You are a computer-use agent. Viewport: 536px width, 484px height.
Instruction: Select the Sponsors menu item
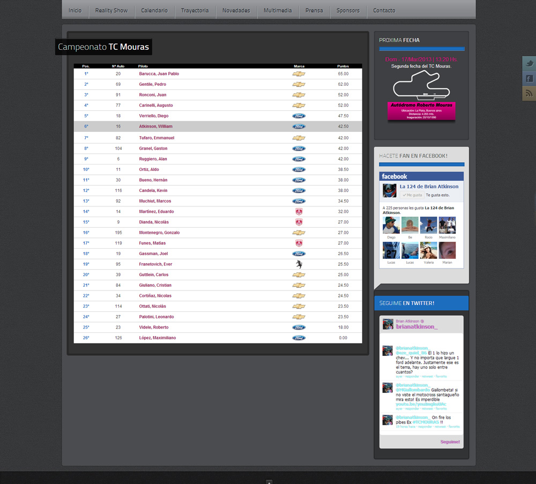point(348,11)
